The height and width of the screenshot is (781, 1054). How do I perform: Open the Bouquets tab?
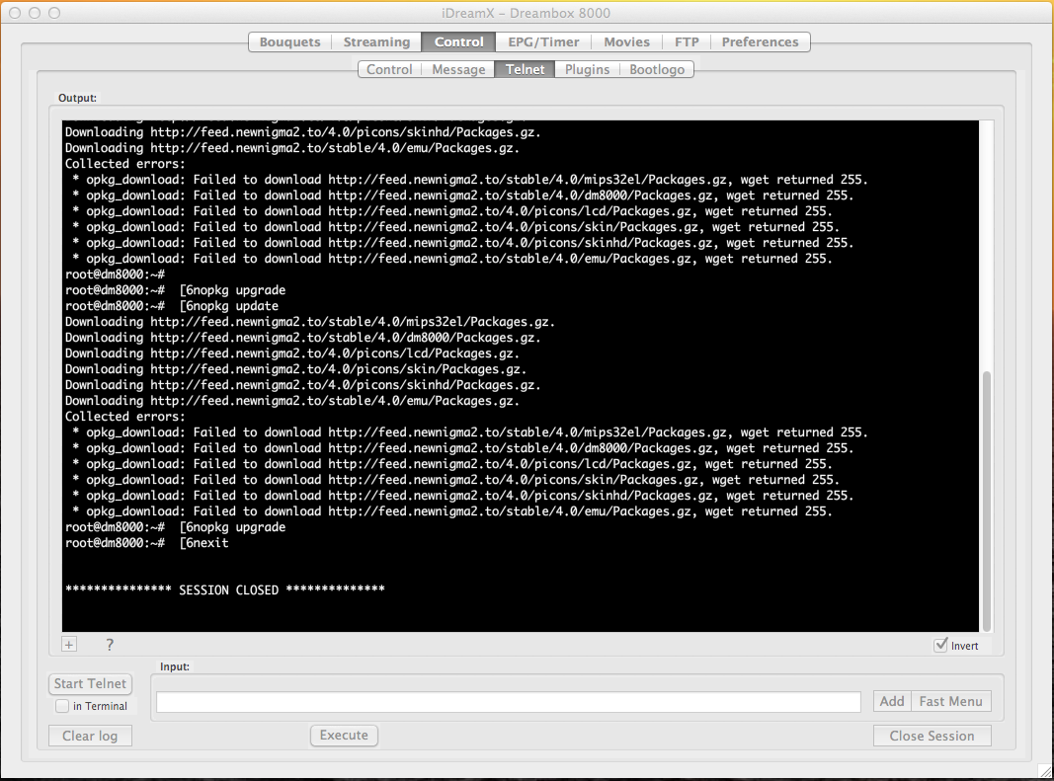(289, 42)
